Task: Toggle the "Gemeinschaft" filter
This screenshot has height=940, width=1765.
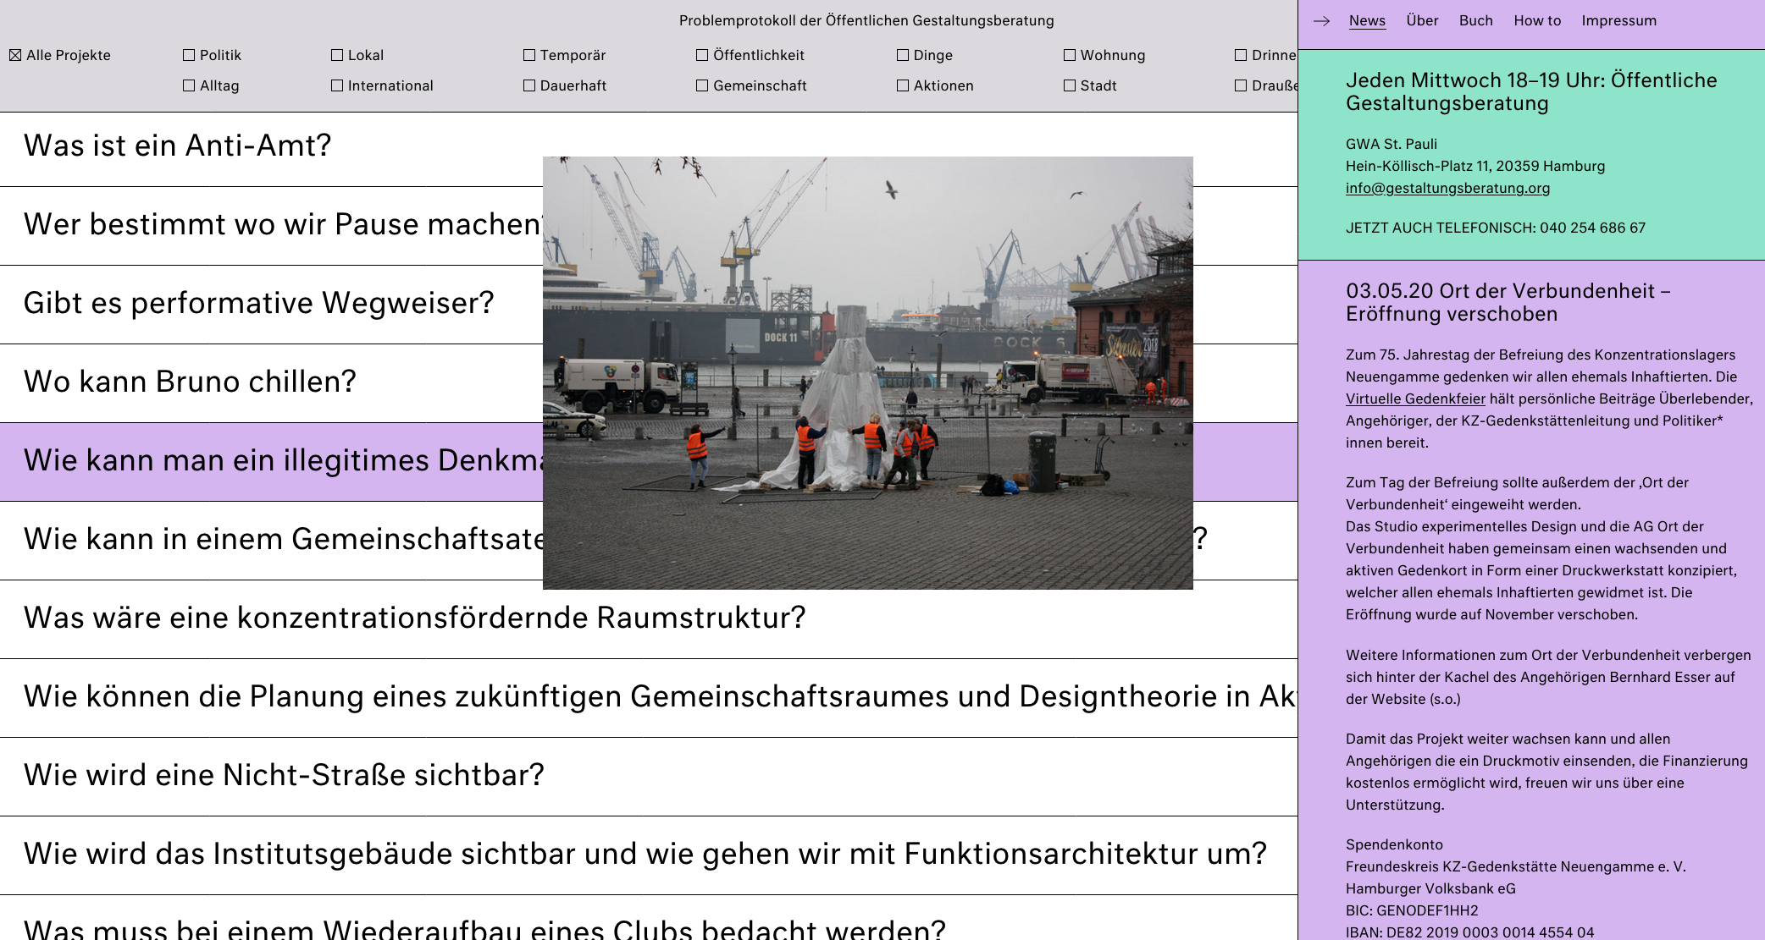Action: [x=702, y=85]
